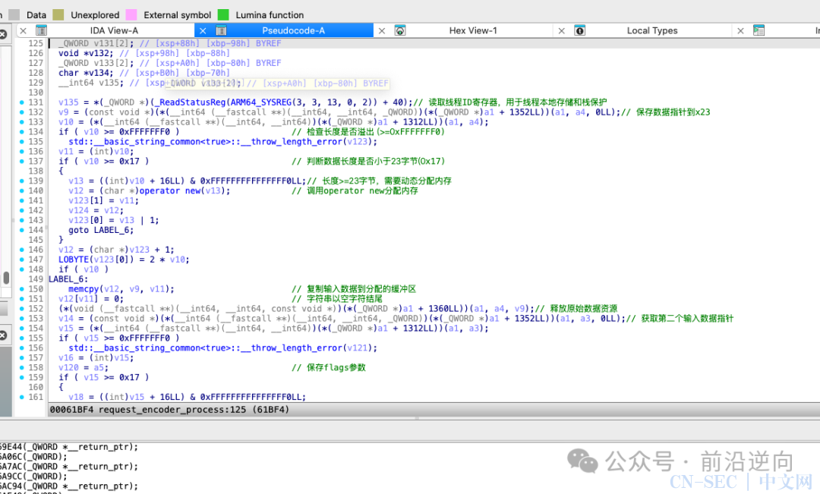Close the Local Types tab
The width and height of the screenshot is (820, 494).
561,31
